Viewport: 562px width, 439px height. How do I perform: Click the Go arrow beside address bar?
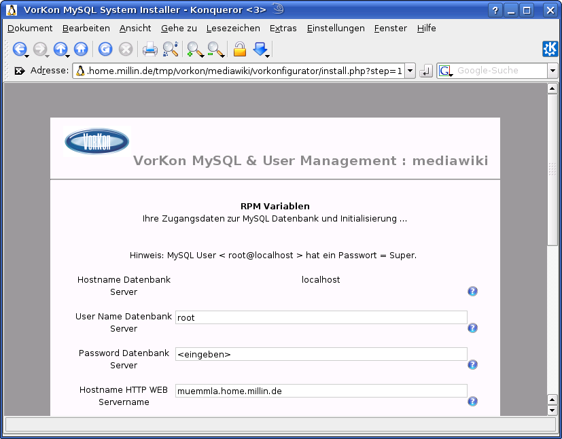pos(426,71)
